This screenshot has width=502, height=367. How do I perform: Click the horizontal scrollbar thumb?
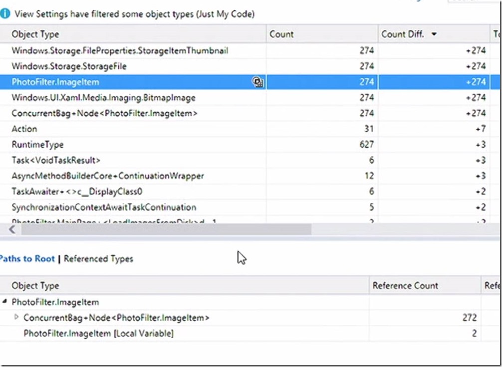[x=166, y=229]
